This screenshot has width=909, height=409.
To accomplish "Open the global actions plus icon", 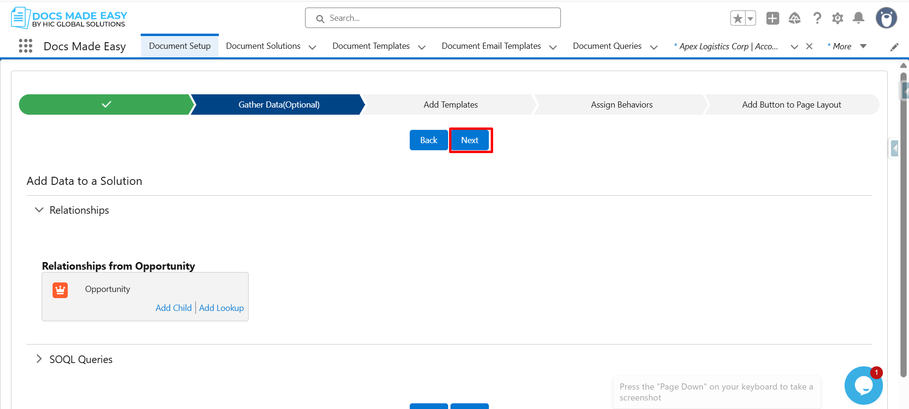I will (x=773, y=18).
